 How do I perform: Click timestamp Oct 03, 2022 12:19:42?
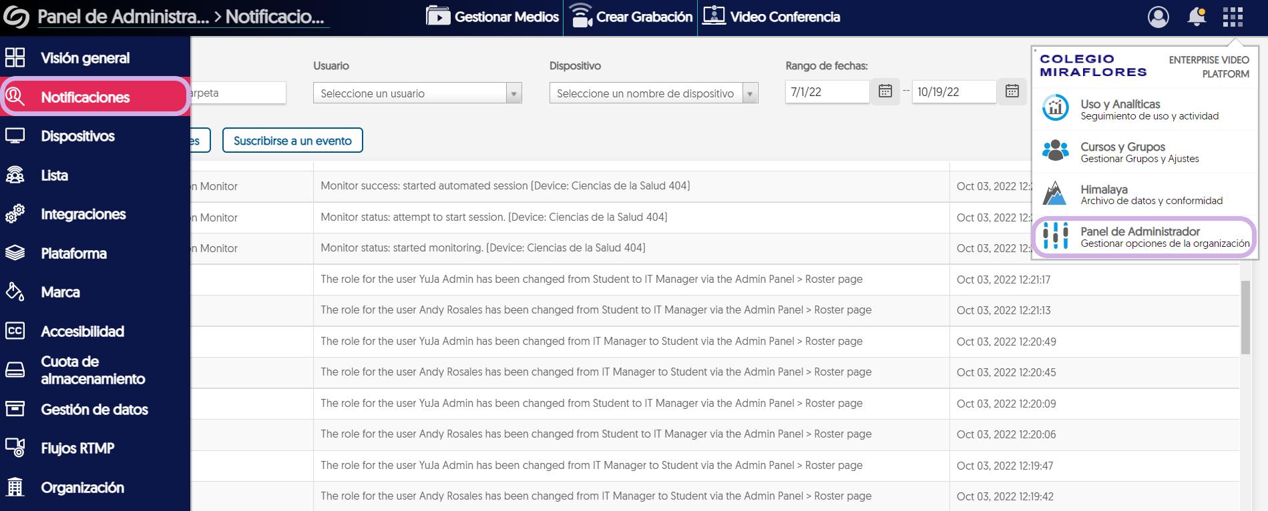pos(1005,496)
